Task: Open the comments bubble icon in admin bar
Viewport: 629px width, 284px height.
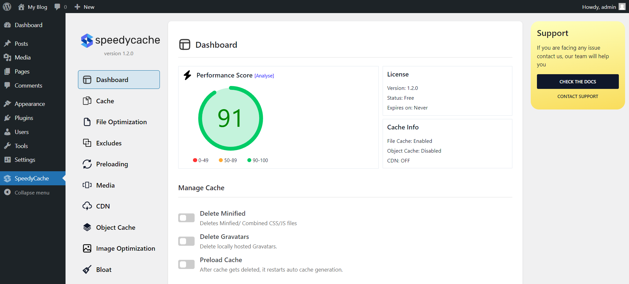Action: click(x=57, y=7)
